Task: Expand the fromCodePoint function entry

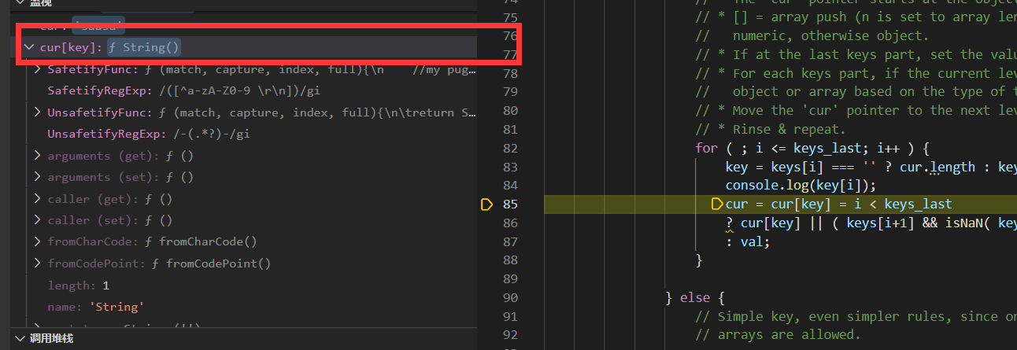Action: click(x=37, y=263)
